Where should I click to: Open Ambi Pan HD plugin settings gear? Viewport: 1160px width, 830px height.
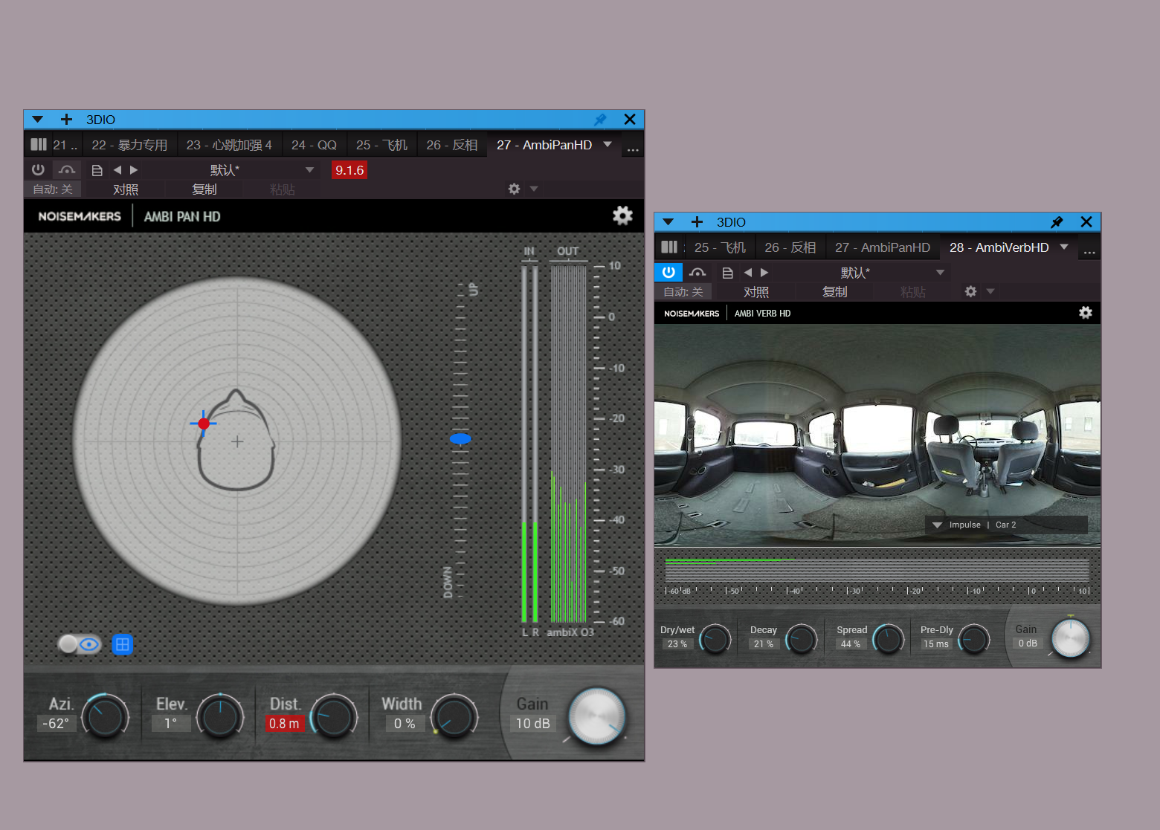622,215
